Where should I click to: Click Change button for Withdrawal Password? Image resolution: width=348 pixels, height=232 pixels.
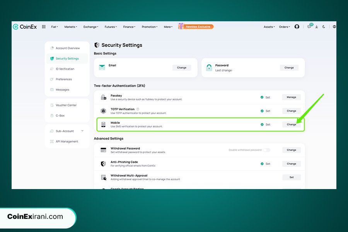[292, 150]
